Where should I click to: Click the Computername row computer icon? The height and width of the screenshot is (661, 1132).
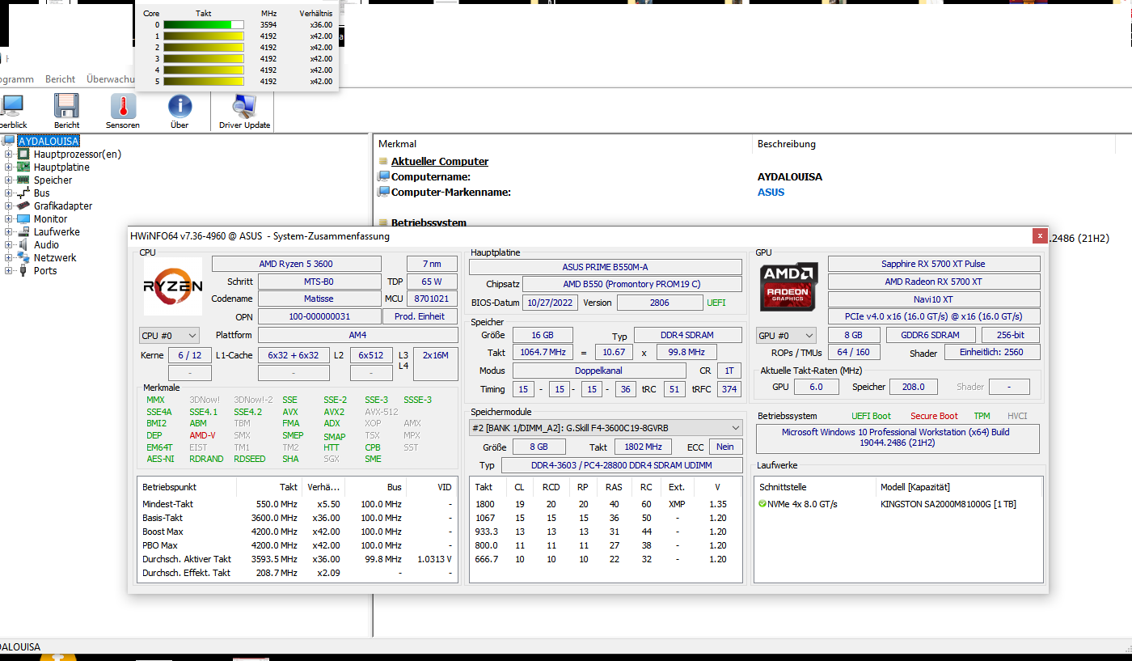tap(383, 176)
